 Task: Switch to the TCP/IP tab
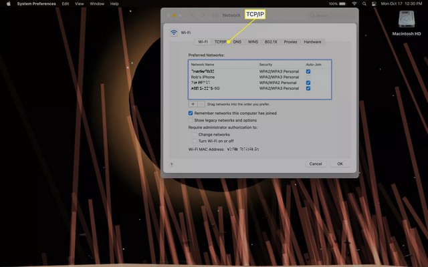coord(220,41)
